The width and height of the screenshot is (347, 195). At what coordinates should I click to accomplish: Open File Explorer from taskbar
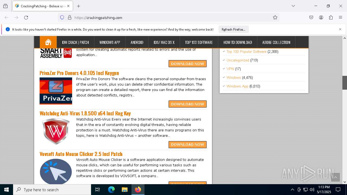coord(124,190)
